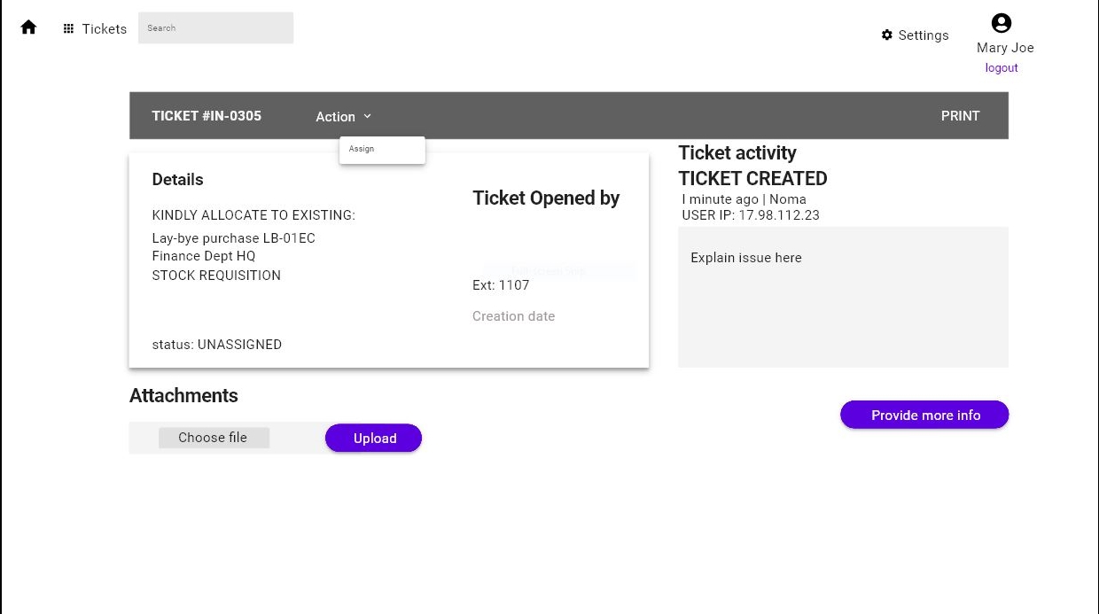Click the status: UNASSIGNED text
The height and width of the screenshot is (614, 1099).
pos(217,345)
